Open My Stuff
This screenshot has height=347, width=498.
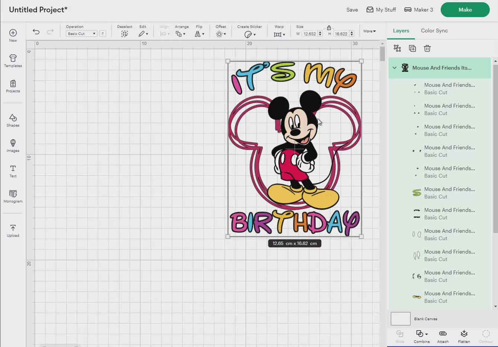[381, 10]
